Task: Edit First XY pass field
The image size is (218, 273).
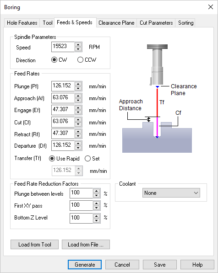Action: [x=81, y=205]
